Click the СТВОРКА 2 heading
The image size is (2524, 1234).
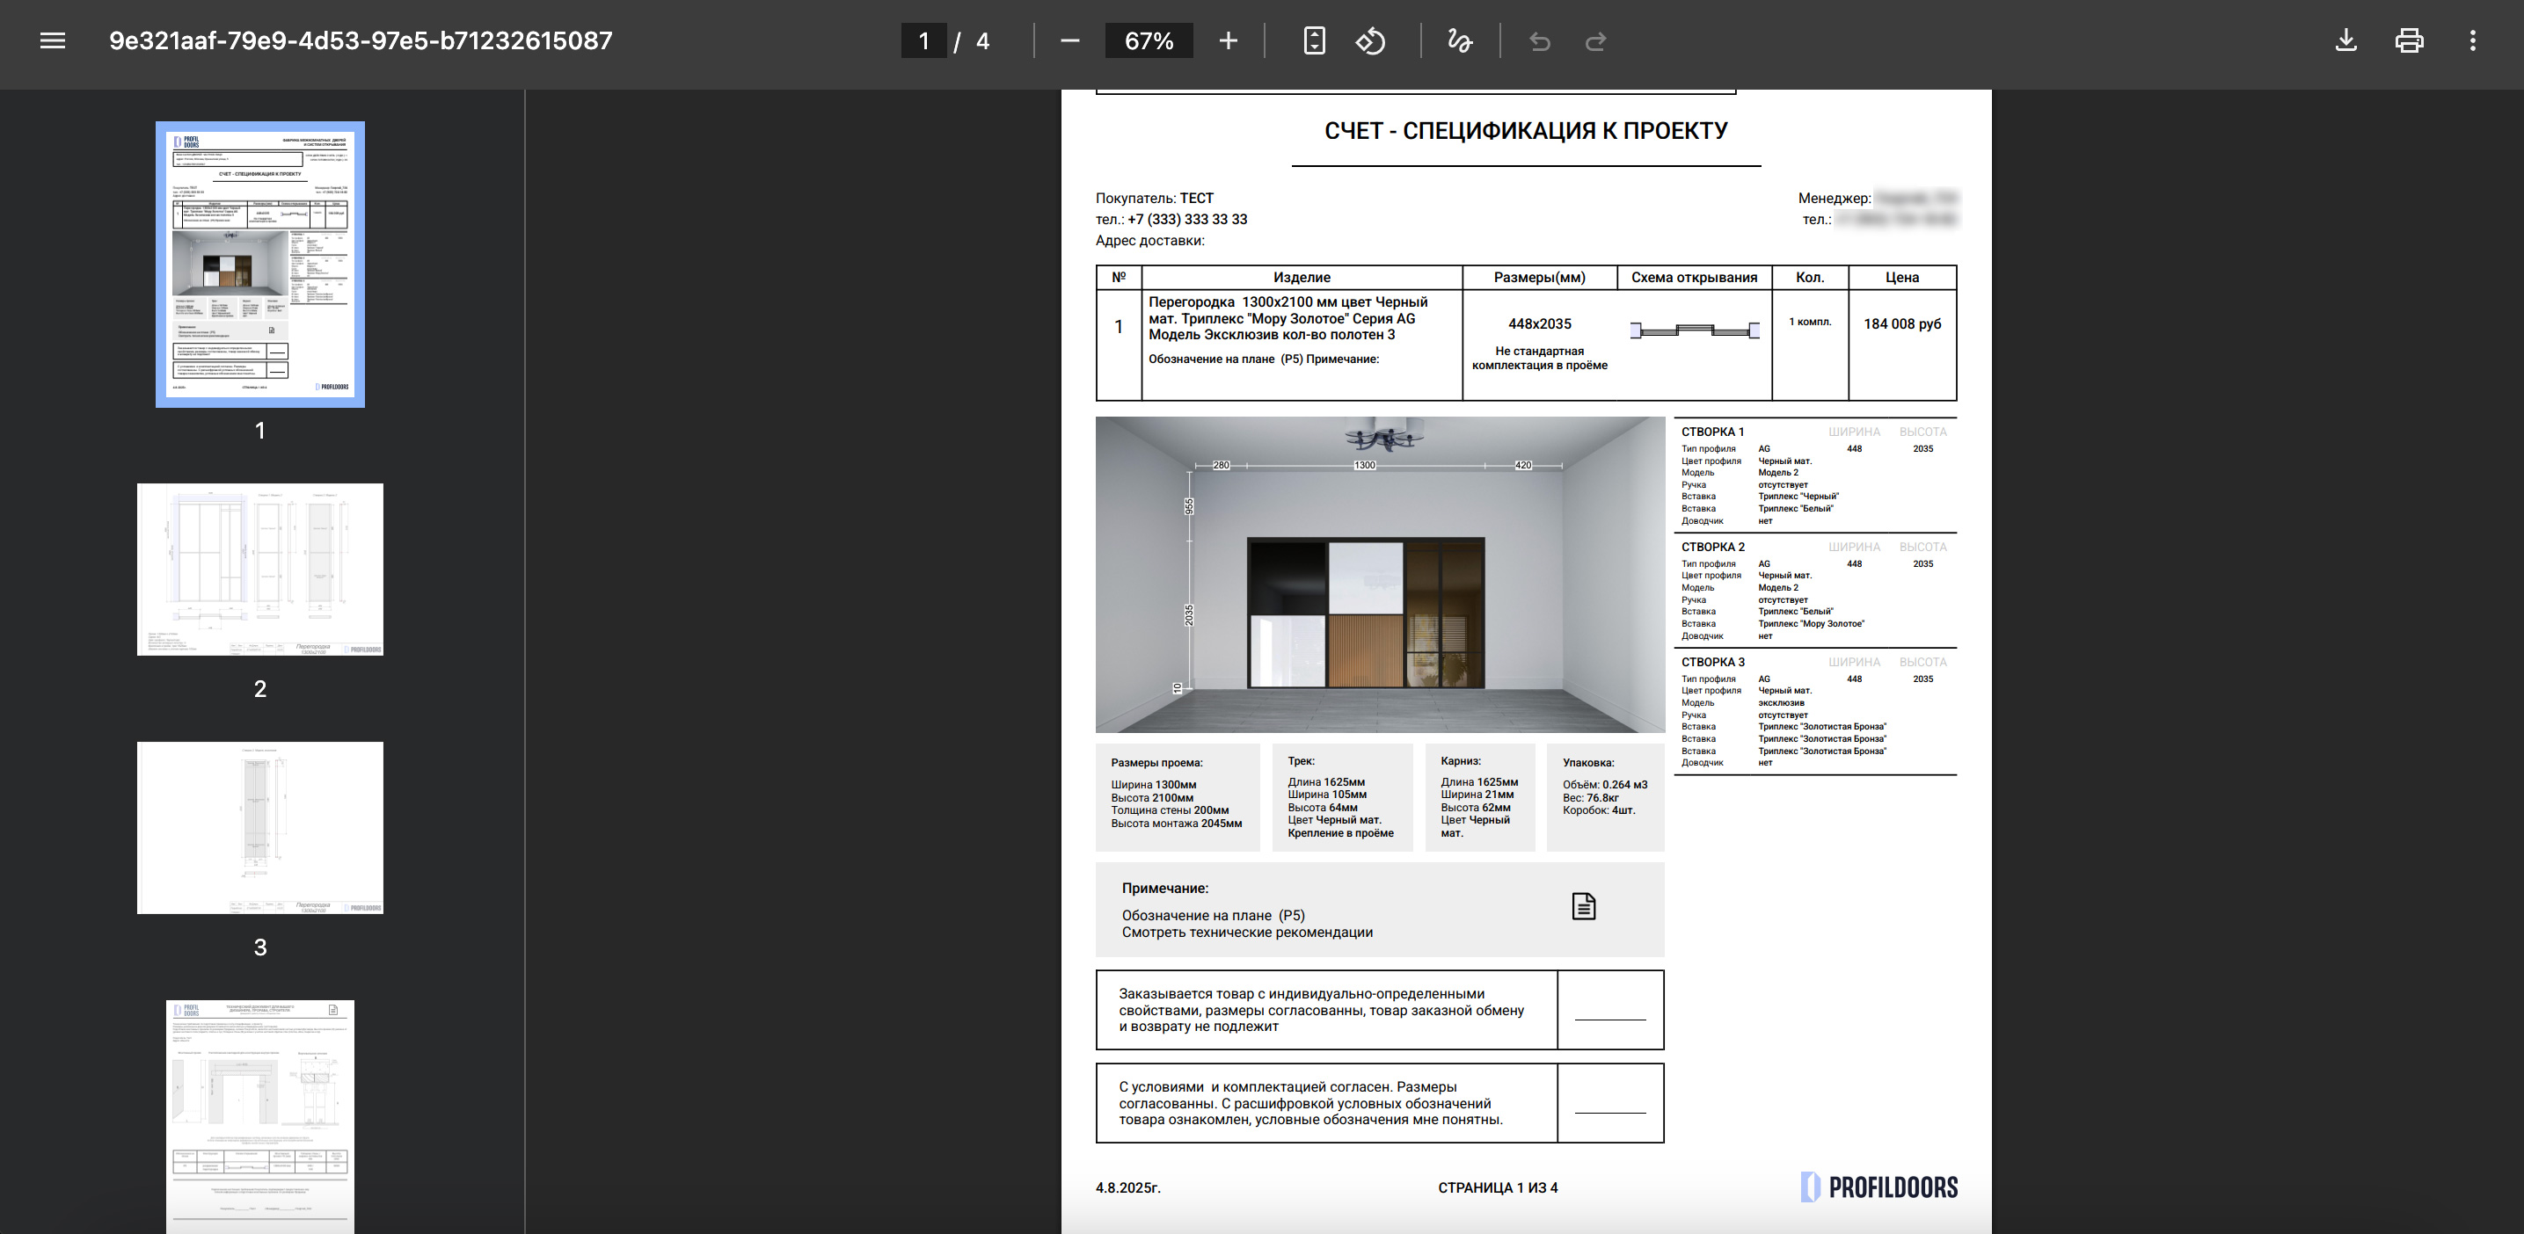tap(1713, 548)
